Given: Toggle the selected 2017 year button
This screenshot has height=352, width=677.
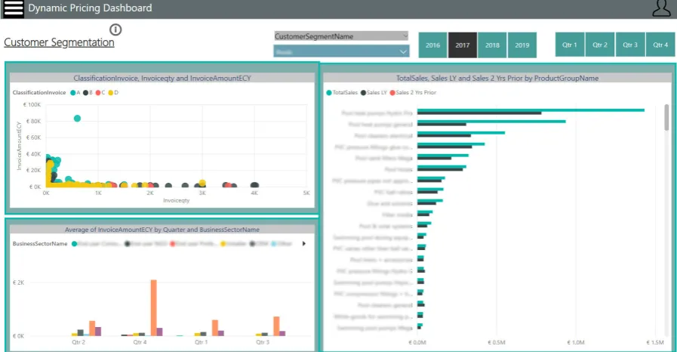Looking at the screenshot, I should pyautogui.click(x=463, y=45).
